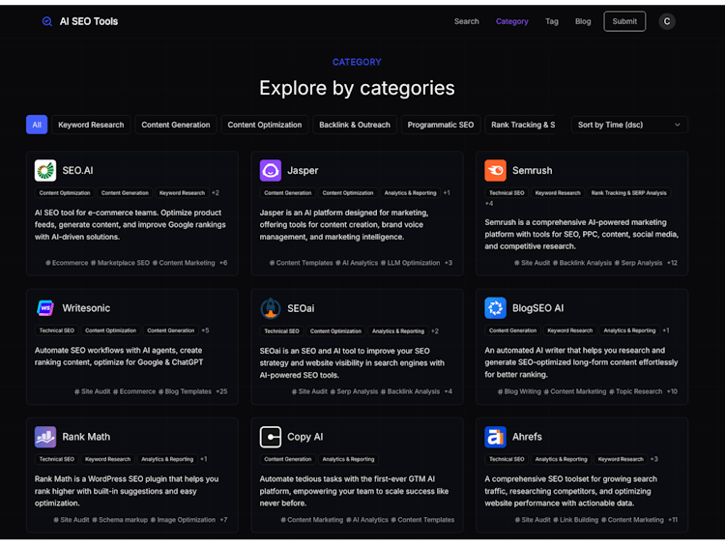This screenshot has width=725, height=544.
Task: Open the Ahrefs logo icon
Action: coord(495,437)
